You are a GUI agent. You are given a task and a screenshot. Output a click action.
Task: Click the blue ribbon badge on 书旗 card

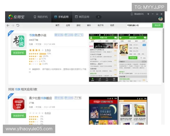click(x=11, y=33)
